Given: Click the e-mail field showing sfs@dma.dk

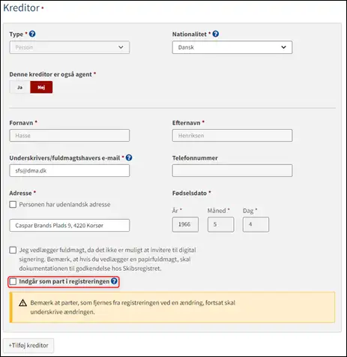Looking at the screenshot, I should pyautogui.click(x=70, y=170).
